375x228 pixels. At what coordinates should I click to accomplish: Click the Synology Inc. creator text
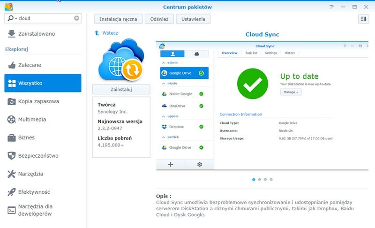pos(112,112)
